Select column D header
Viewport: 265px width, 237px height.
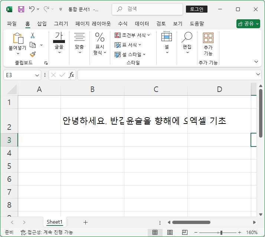pyautogui.click(x=219, y=89)
